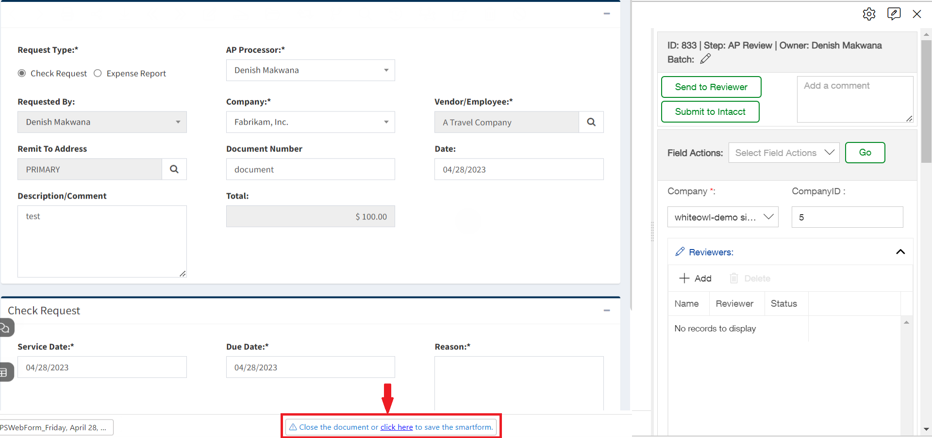This screenshot has width=932, height=438.
Task: Add a reviewer with the plus icon
Action: [x=684, y=278]
